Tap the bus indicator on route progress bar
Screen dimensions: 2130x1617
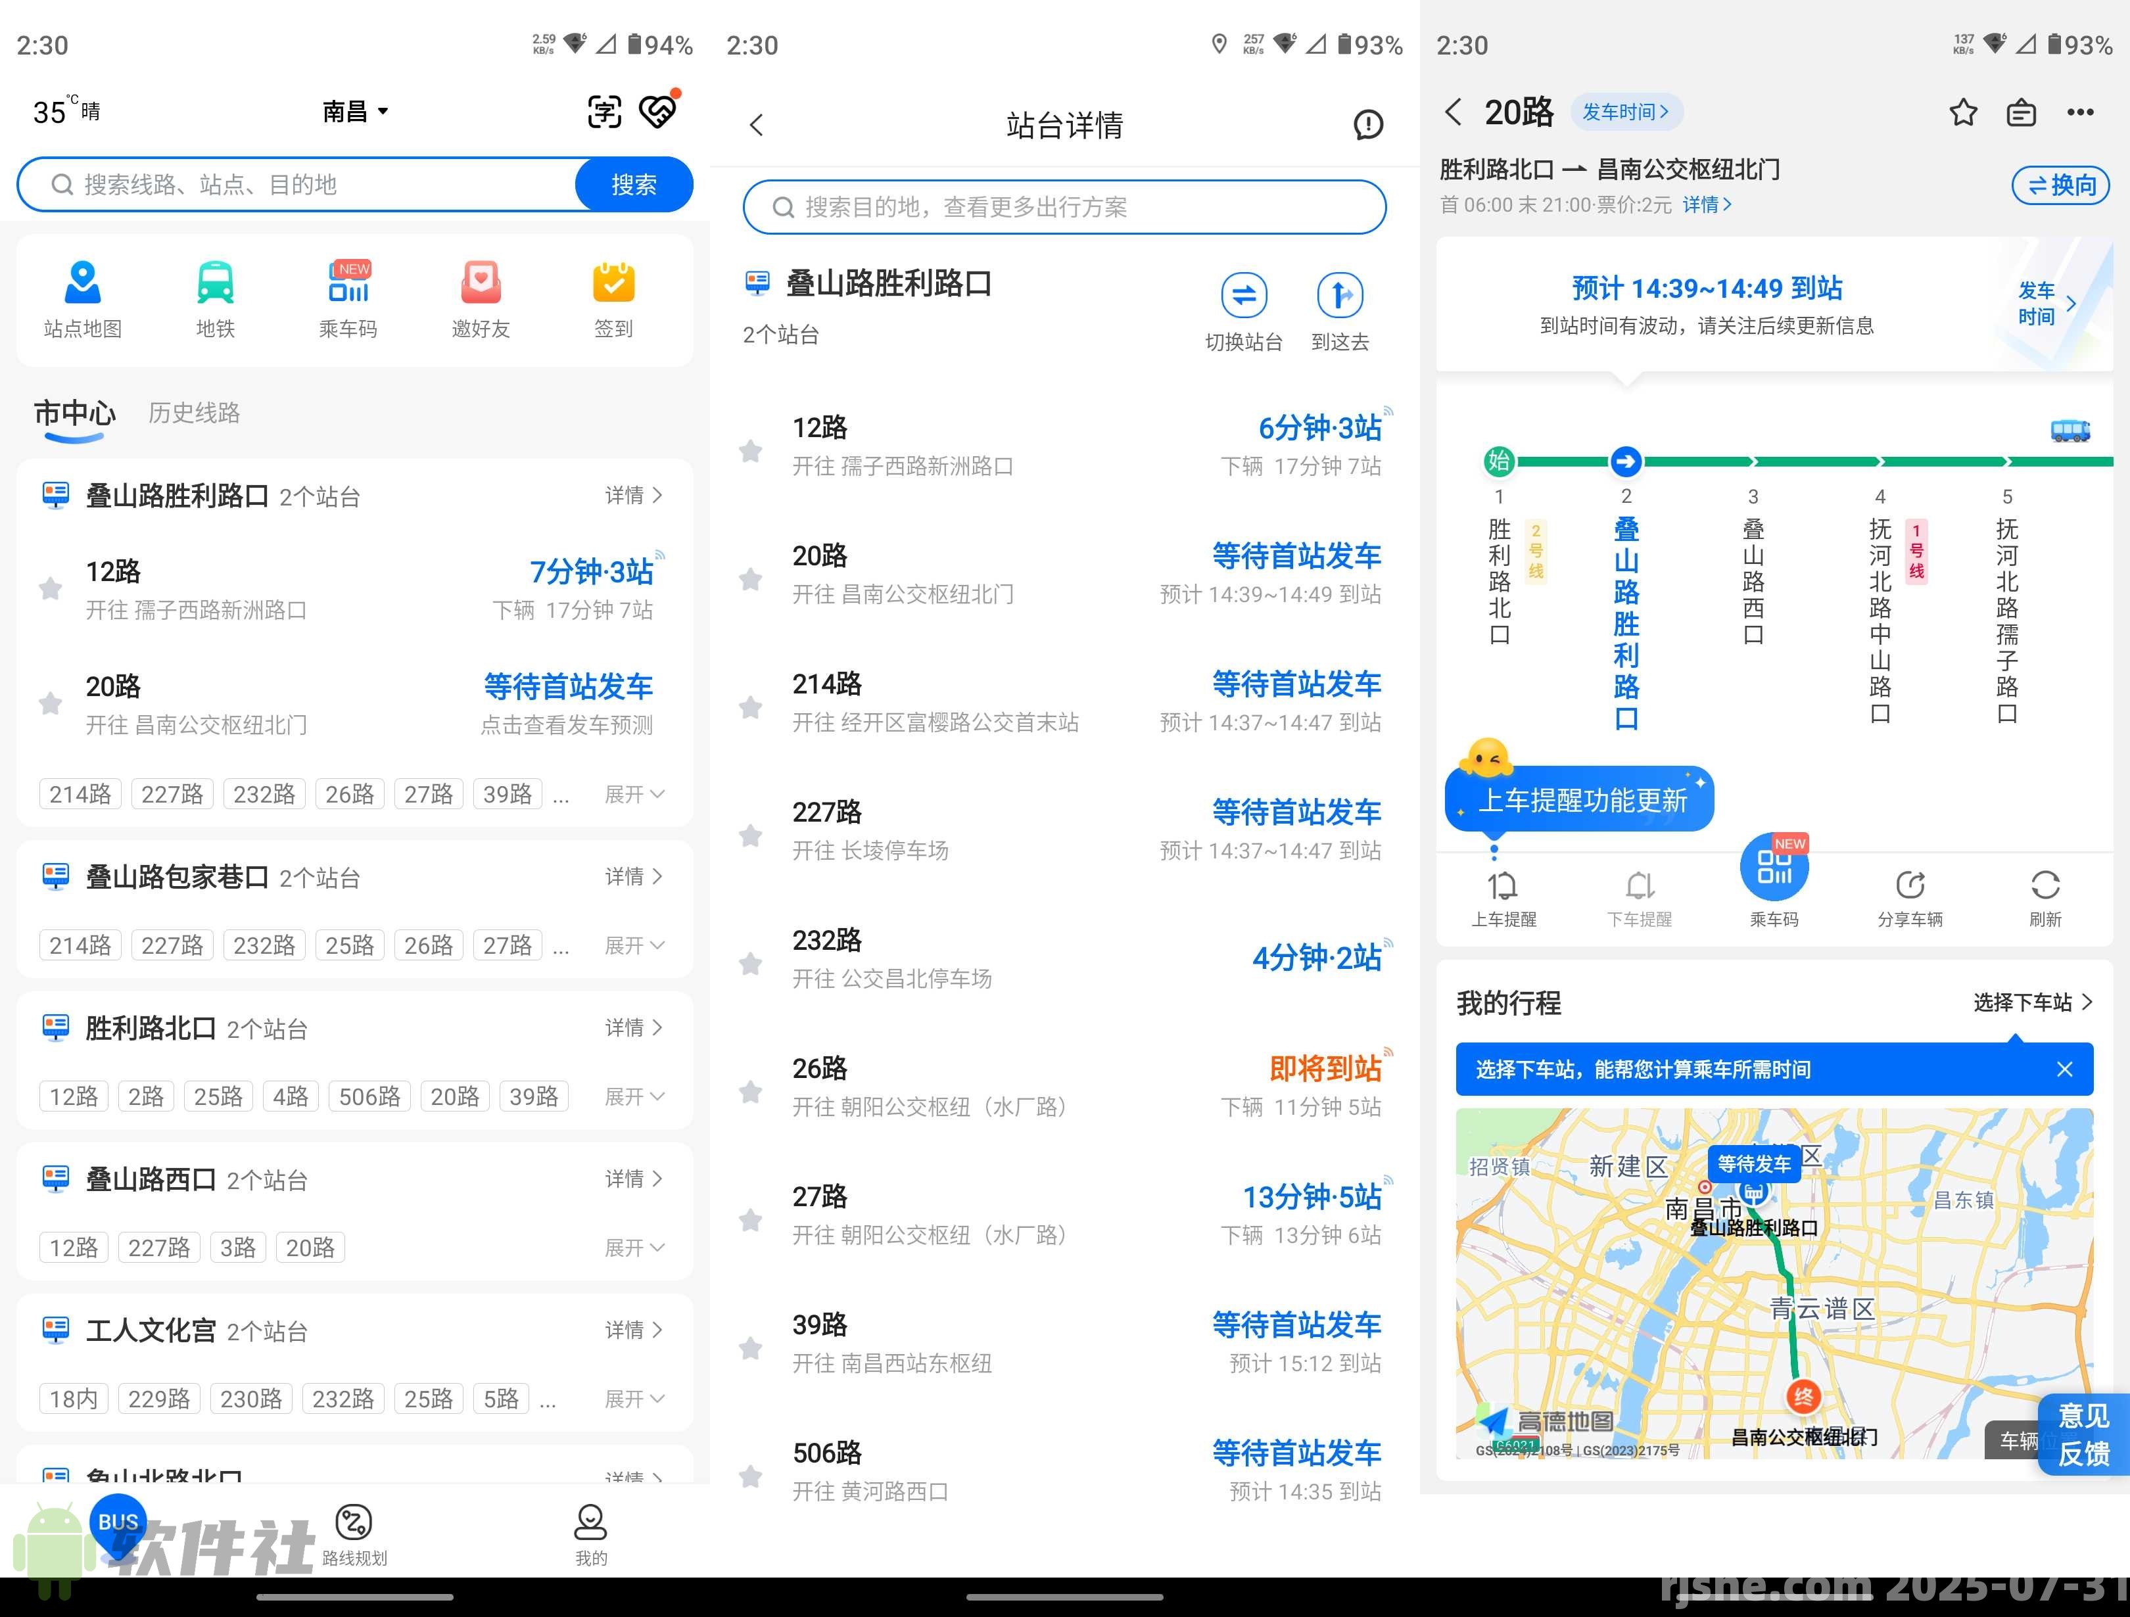coord(2071,431)
